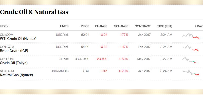Screen dimensions: 203x95
Task: Open the WTI Crude Oil (Nymex) link
Action: click(18, 39)
